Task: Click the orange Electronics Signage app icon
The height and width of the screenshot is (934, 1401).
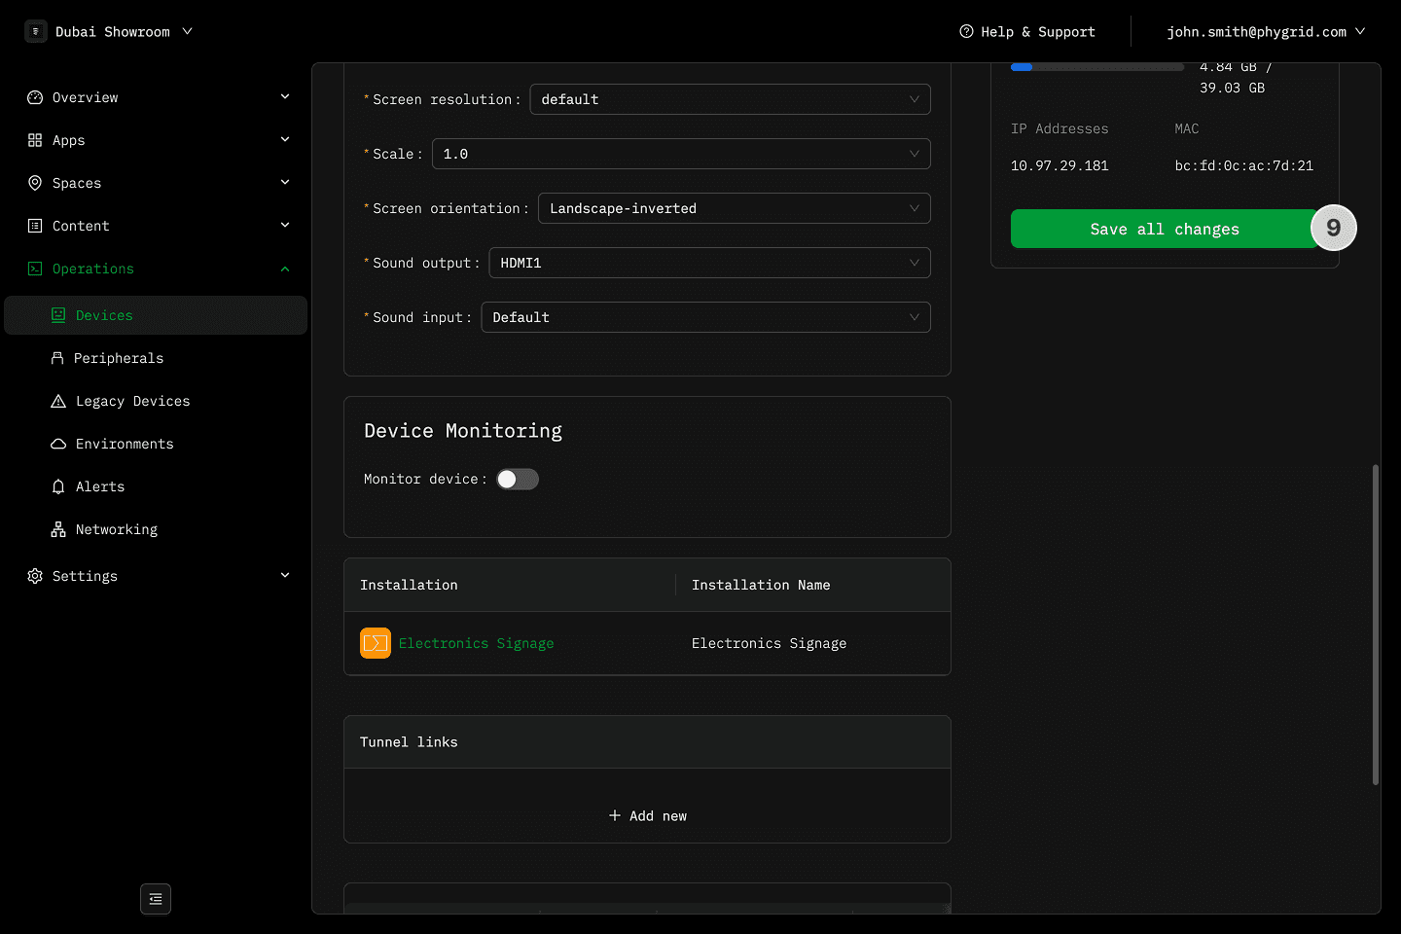Action: (376, 643)
